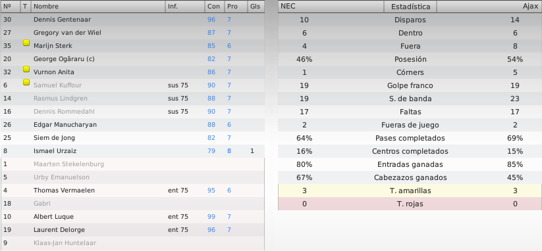Click the Pro column header
Screen dimensions: 542x251
click(x=235, y=6)
